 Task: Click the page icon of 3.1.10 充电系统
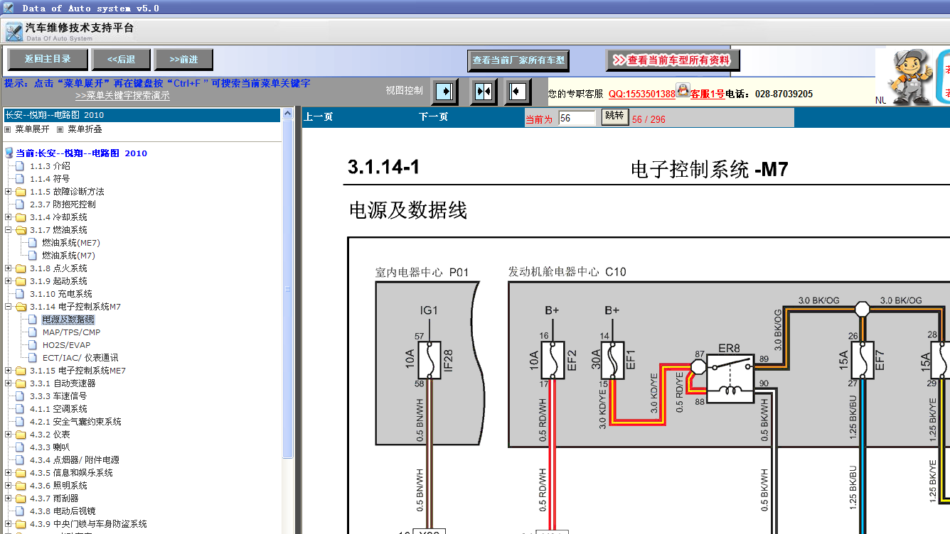click(20, 293)
